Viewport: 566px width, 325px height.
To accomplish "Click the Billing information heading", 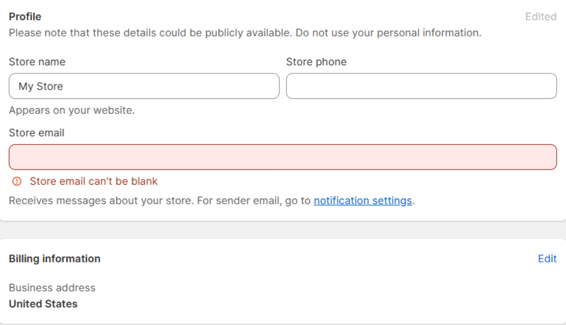I will pyautogui.click(x=54, y=259).
